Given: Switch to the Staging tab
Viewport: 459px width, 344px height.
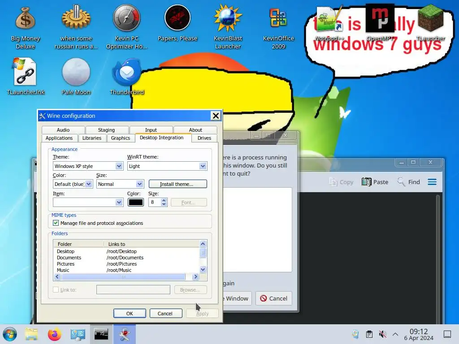Looking at the screenshot, I should pos(106,130).
